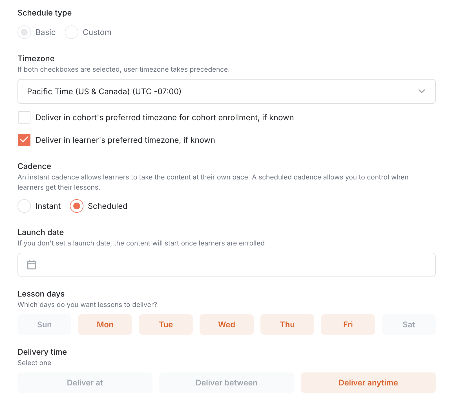Toggle Wed as a lesson day
The height and width of the screenshot is (408, 451).
(x=227, y=324)
